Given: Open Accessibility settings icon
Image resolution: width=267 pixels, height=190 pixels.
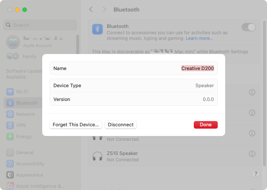Looking at the screenshot, I should pyautogui.click(x=10, y=164).
